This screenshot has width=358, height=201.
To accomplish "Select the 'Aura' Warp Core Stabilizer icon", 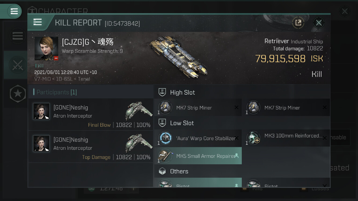I will 165,138.
